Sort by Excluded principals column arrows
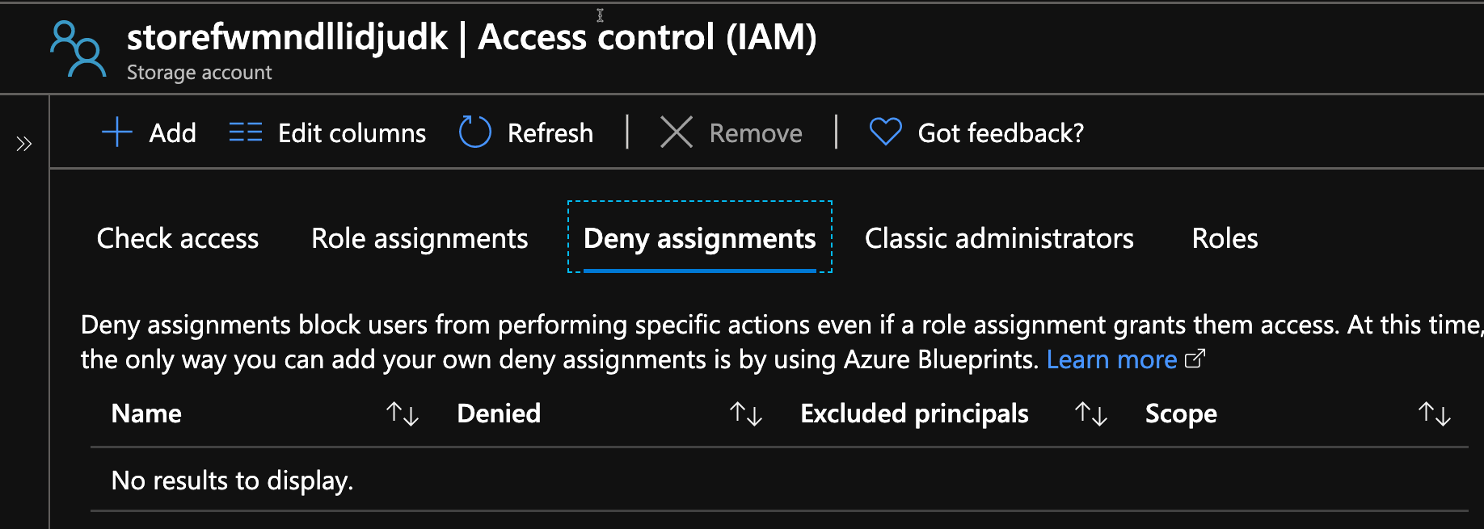The width and height of the screenshot is (1484, 529). [x=1090, y=414]
